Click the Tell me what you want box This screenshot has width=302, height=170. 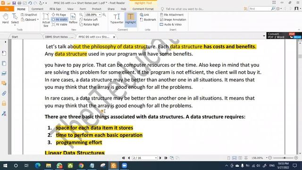click(185, 9)
